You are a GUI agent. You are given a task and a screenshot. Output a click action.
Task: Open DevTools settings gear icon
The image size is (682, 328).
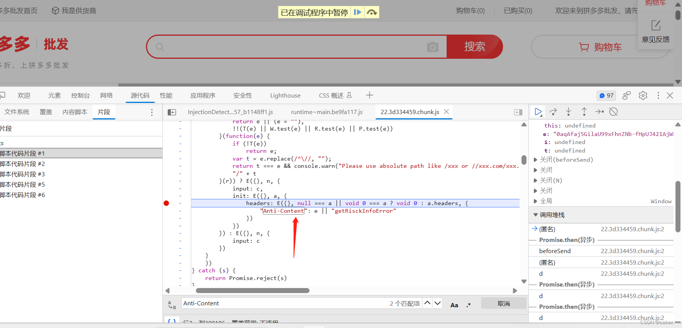click(x=643, y=95)
